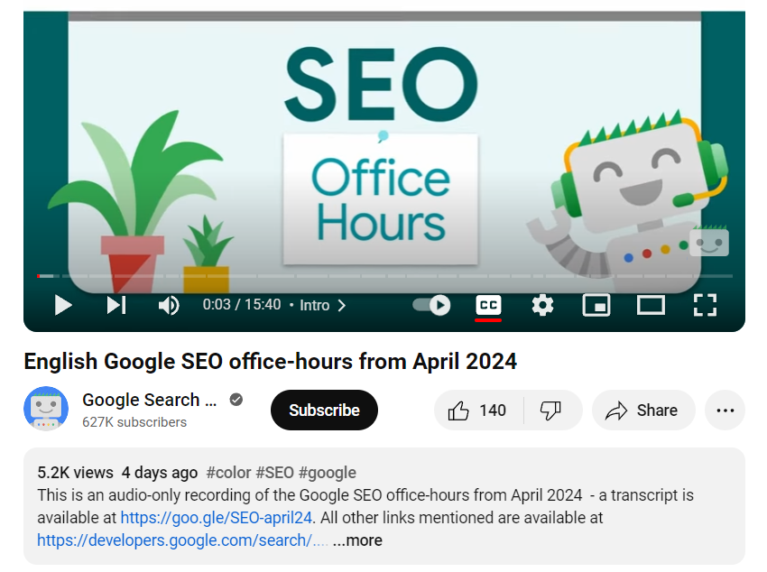This screenshot has height=572, width=767.
Task: Expand the description with ...more
Action: tap(357, 540)
